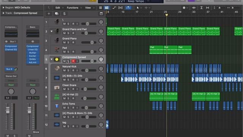Collapse the Grand Piano and Pad track stack
This screenshot has height=137, width=243.
pos(52,31)
